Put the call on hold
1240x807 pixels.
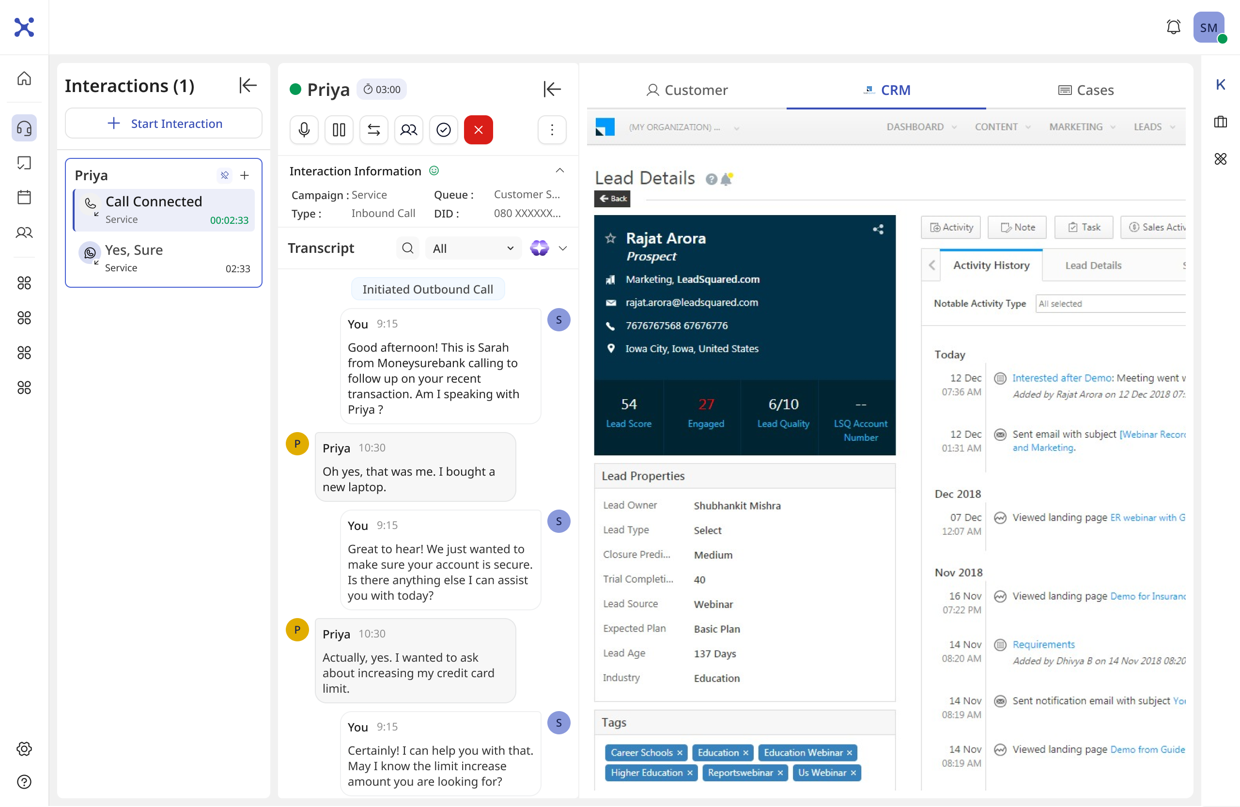tap(339, 130)
